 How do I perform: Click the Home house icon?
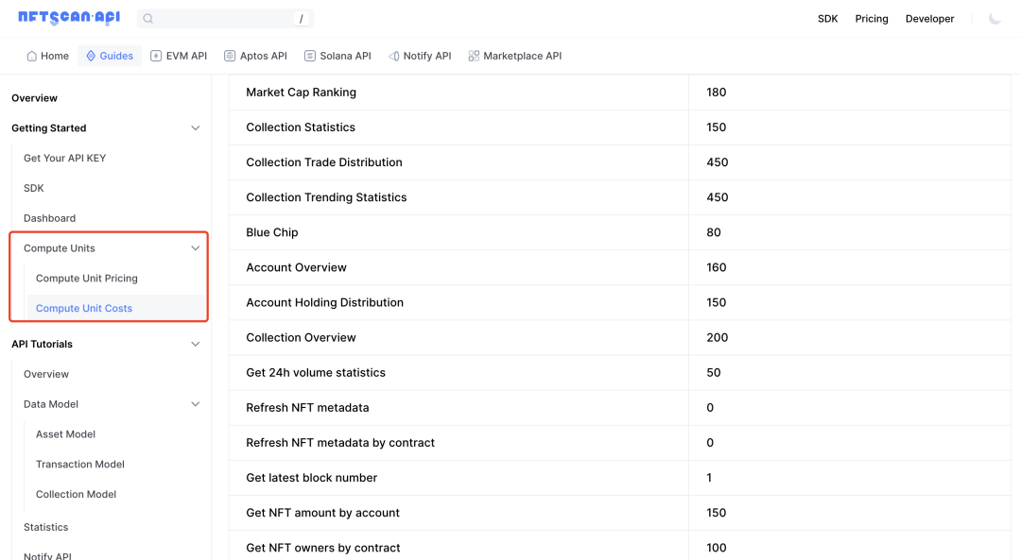(x=32, y=56)
